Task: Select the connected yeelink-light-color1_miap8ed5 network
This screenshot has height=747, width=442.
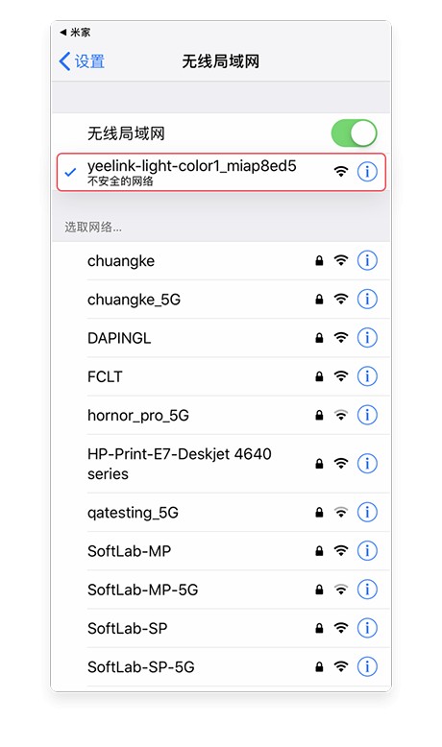Action: (x=221, y=172)
